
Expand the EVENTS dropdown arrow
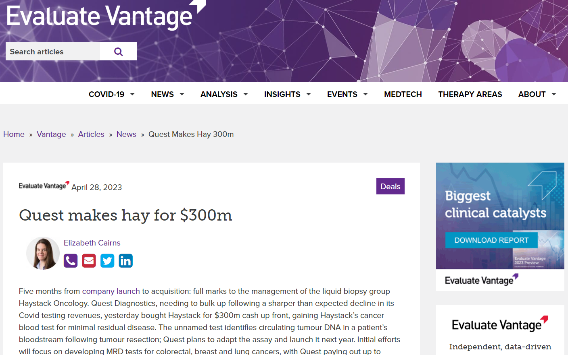(365, 94)
